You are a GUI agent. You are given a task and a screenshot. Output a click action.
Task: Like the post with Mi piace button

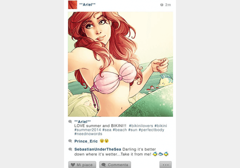coord(82,165)
